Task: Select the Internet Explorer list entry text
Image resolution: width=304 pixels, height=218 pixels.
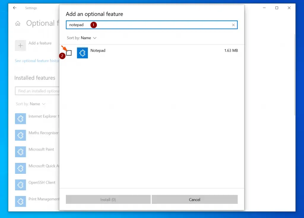Action: click(44, 117)
